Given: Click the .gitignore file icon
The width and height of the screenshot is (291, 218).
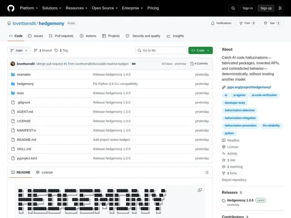Looking at the screenshot, I should point(13,102).
